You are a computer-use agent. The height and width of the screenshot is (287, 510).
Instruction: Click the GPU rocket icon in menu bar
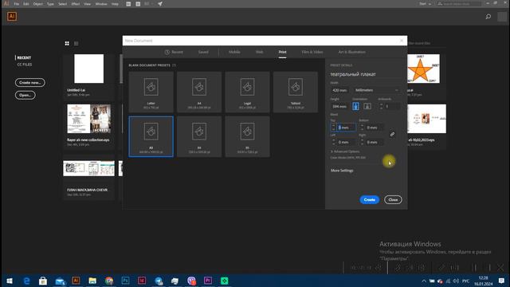[160, 4]
